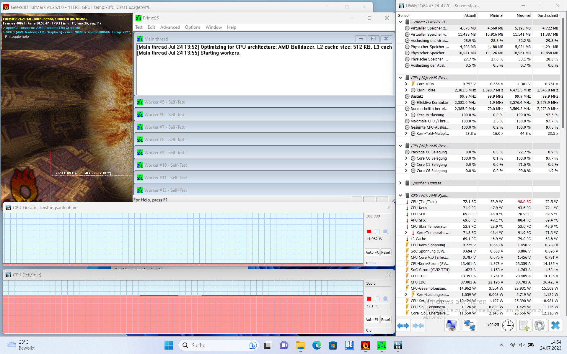Viewport: 567px width, 354px height.
Task: Expand the Speicher-Timings sensor group
Action: 400,183
